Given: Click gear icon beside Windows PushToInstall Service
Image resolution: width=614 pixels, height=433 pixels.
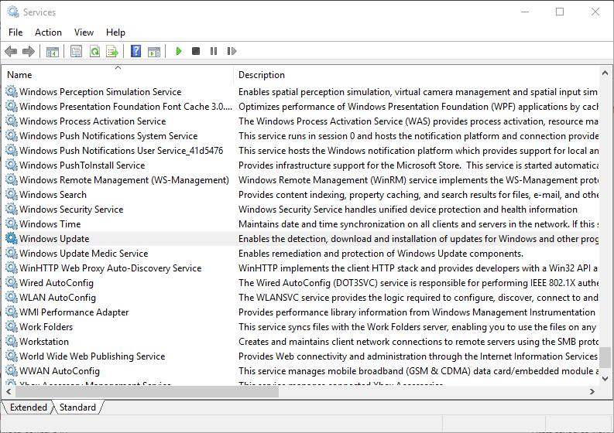Looking at the screenshot, I should point(12,165).
